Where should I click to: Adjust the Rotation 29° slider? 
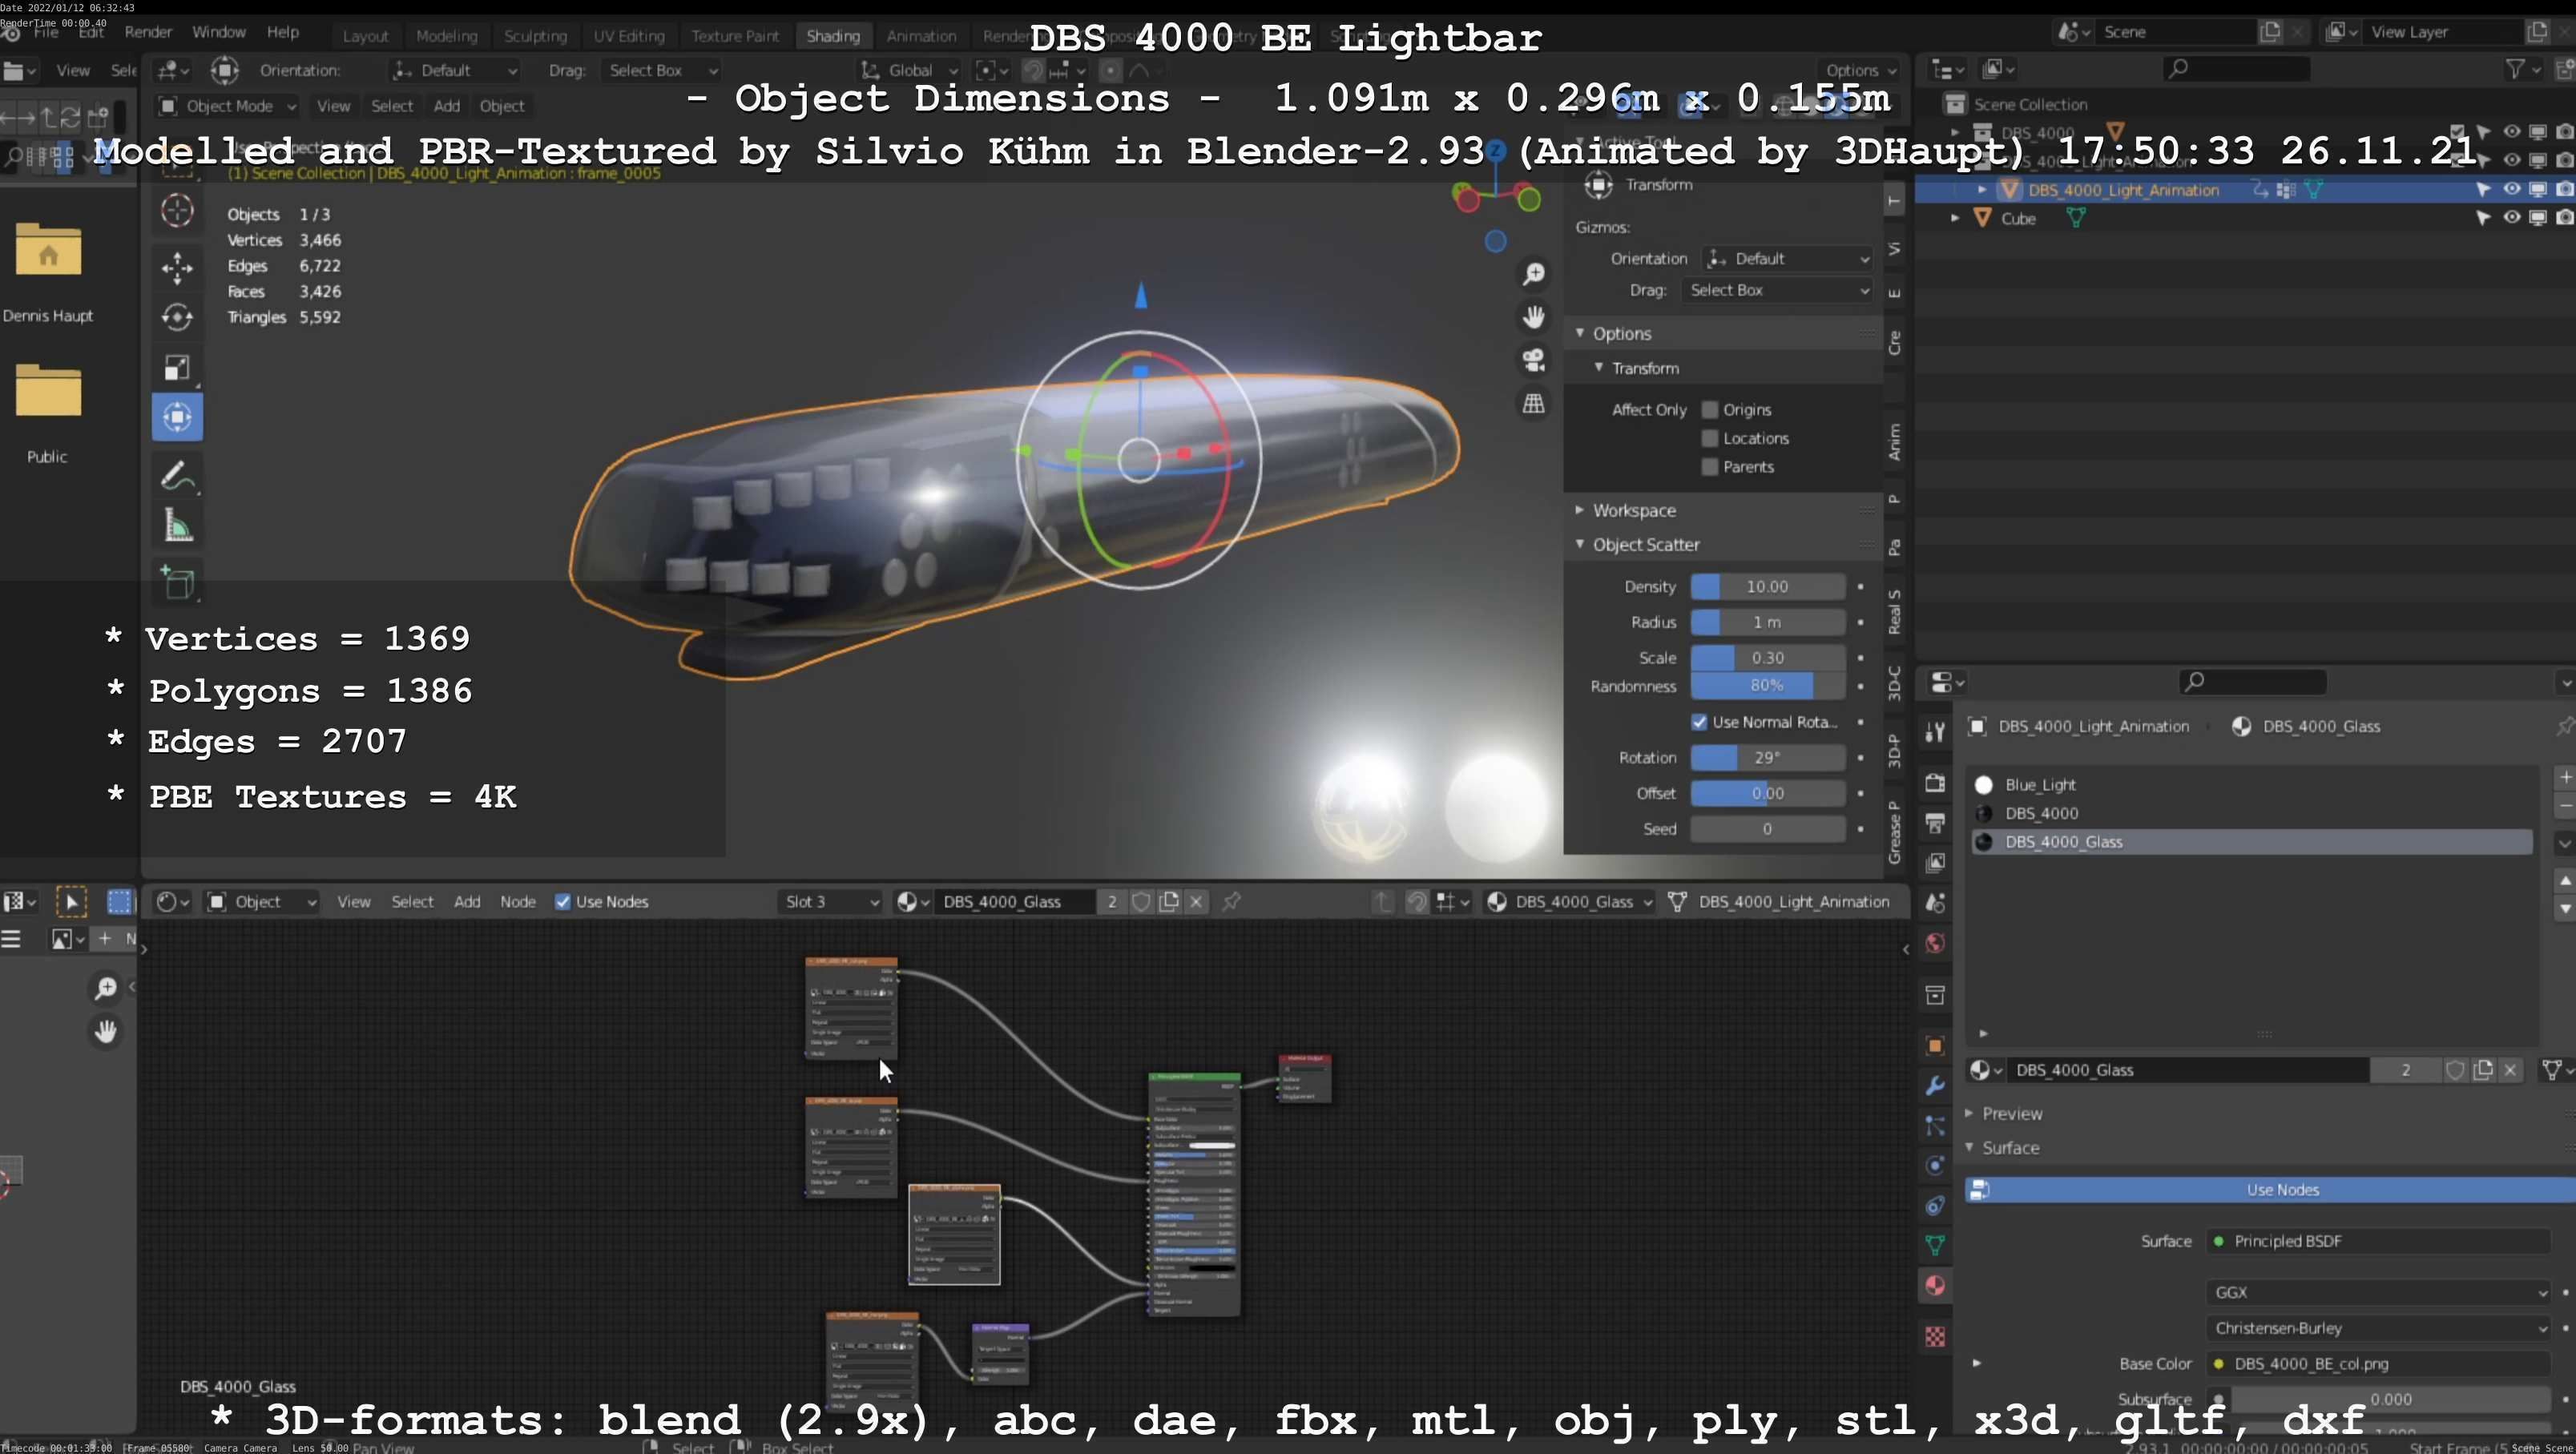point(1767,758)
